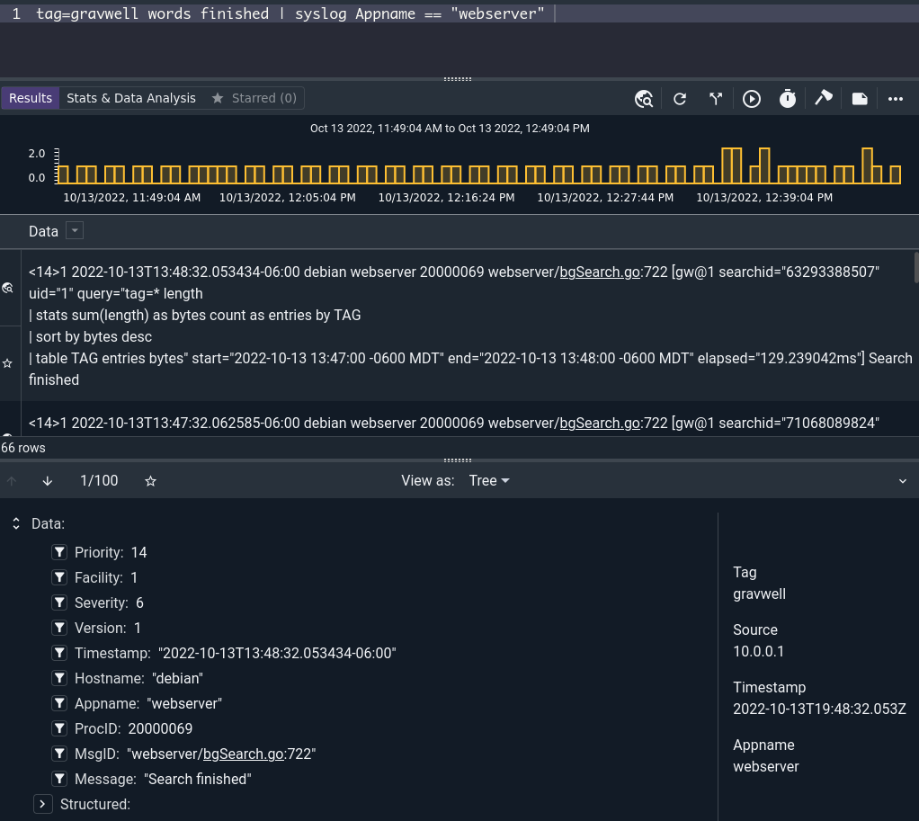Toggle the filter on Hostname field

click(59, 678)
